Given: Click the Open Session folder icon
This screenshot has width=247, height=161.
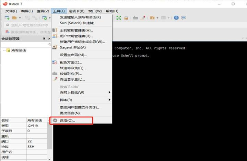Looking at the screenshot, I should pos(14,18).
